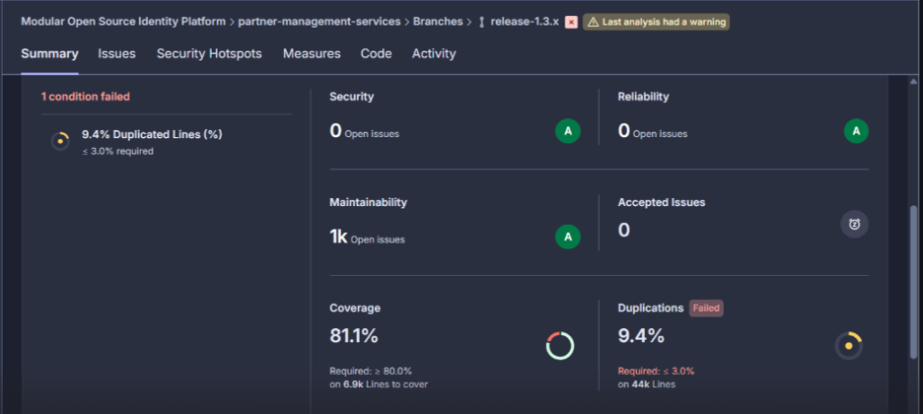Click the 'Last analysis had a warning' badge
923x414 pixels.
pyautogui.click(x=657, y=22)
